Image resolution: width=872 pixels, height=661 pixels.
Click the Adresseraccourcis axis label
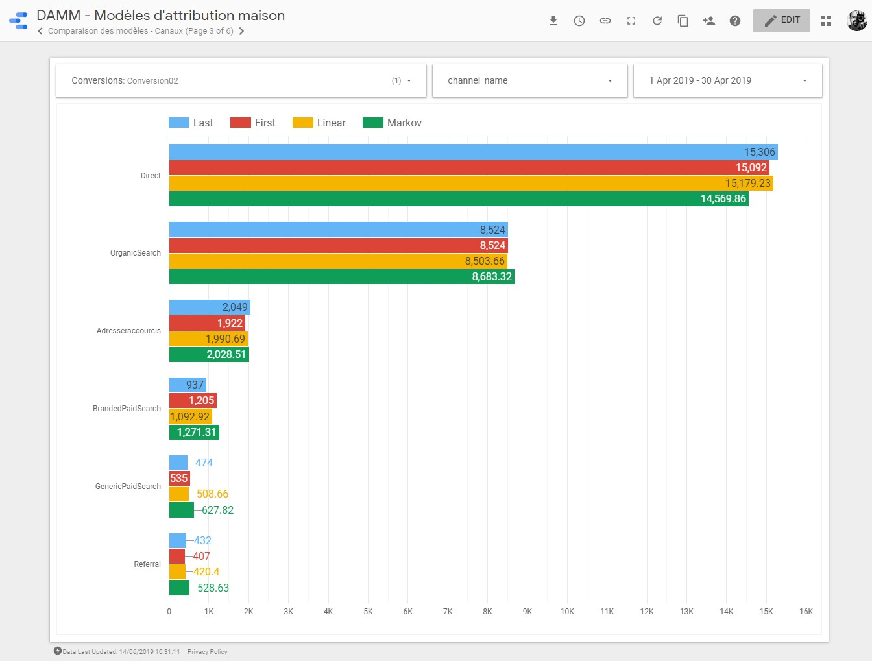tap(128, 331)
